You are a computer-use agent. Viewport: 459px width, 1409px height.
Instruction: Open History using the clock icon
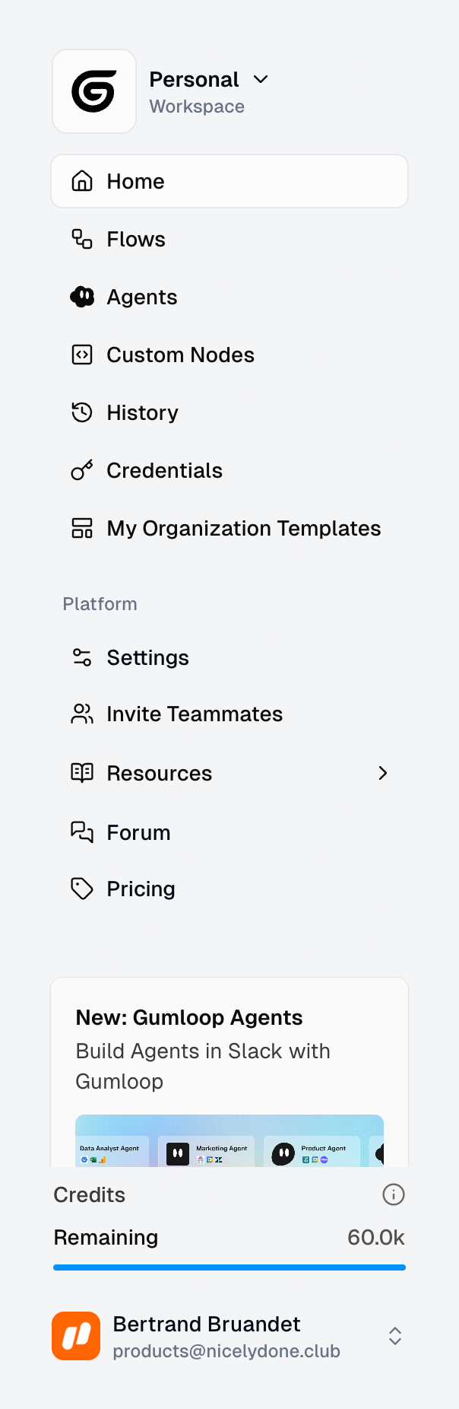click(x=82, y=412)
